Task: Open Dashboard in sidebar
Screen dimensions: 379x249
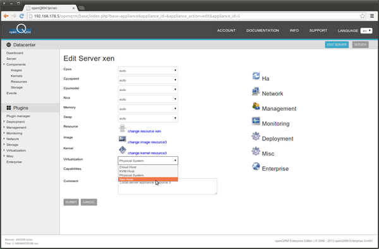Action: 15,53
